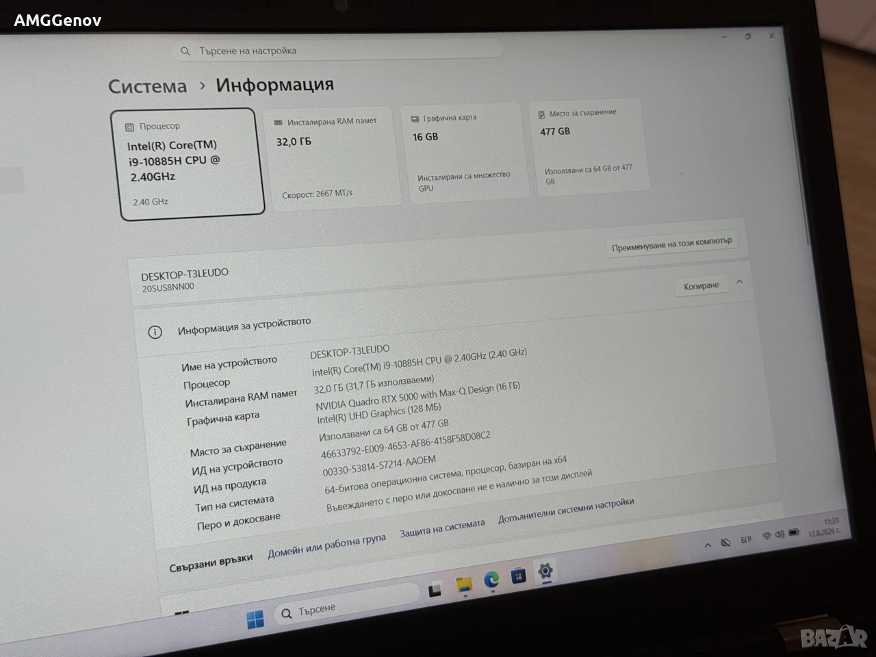Open the Windows Start menu

click(x=255, y=620)
